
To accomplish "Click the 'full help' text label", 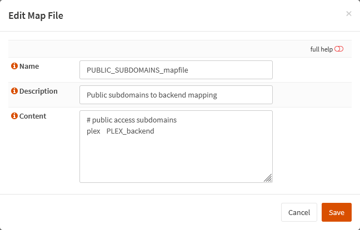I will 322,49.
